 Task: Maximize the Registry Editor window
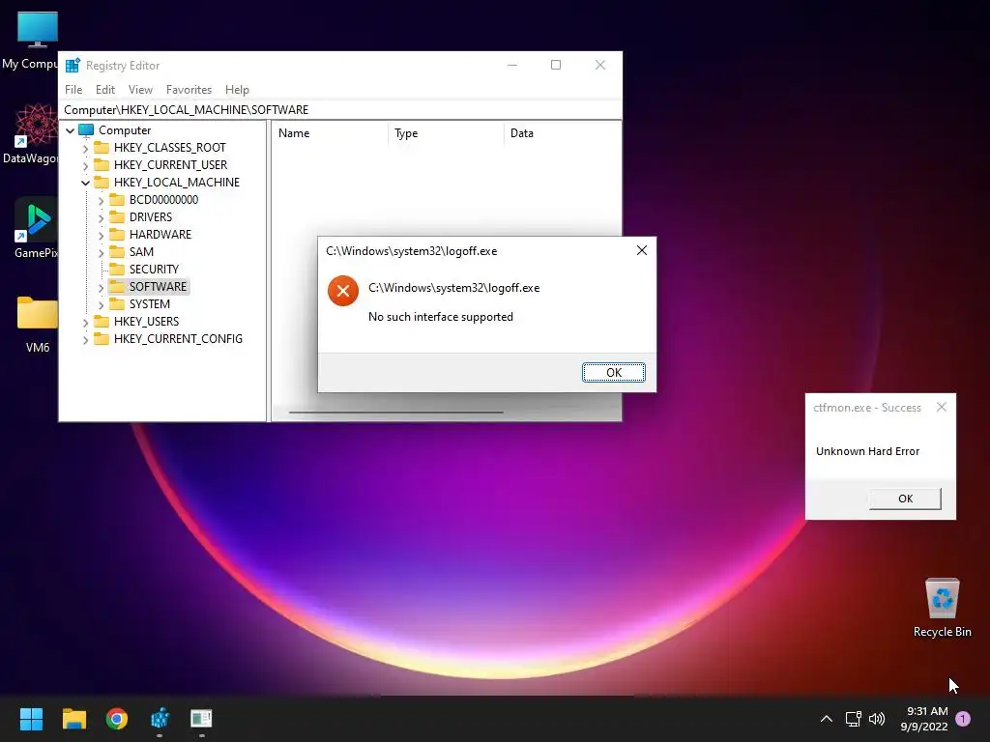[x=556, y=65]
